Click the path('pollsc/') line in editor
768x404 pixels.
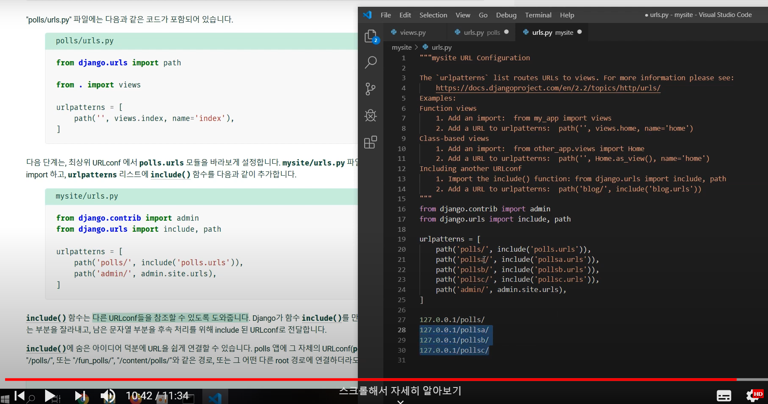click(x=517, y=279)
